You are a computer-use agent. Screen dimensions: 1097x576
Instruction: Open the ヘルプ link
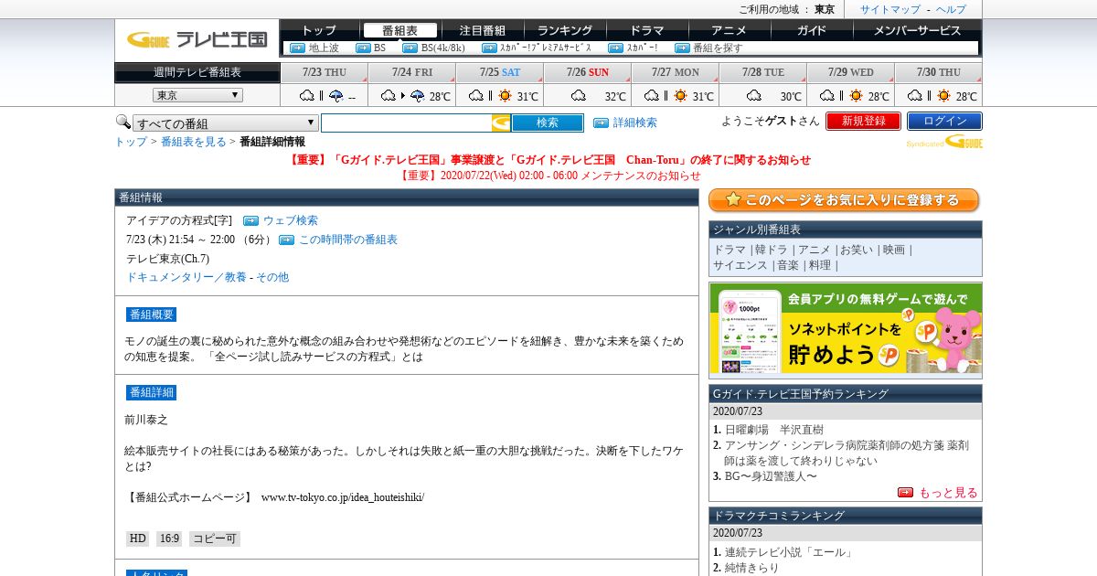click(951, 9)
